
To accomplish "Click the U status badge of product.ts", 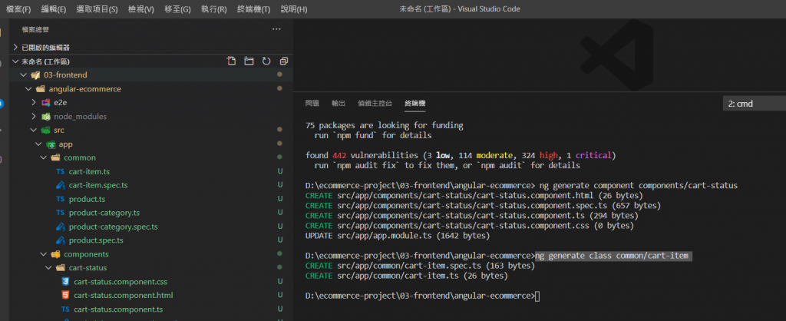I will pyautogui.click(x=280, y=199).
